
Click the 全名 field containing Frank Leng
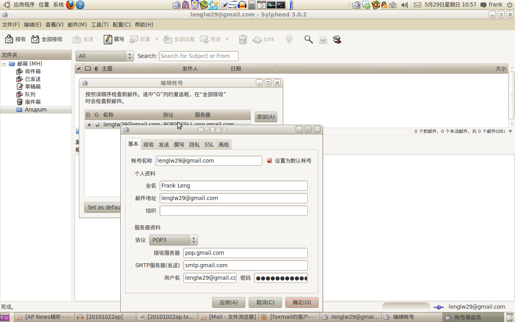tap(233, 186)
